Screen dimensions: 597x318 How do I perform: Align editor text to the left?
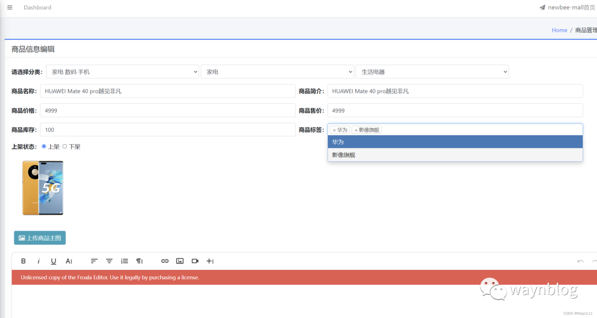(x=94, y=261)
